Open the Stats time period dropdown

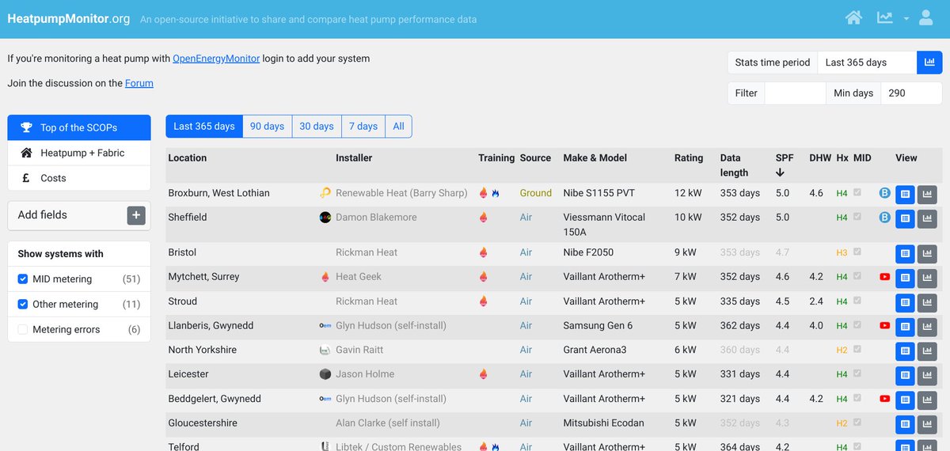pos(867,63)
